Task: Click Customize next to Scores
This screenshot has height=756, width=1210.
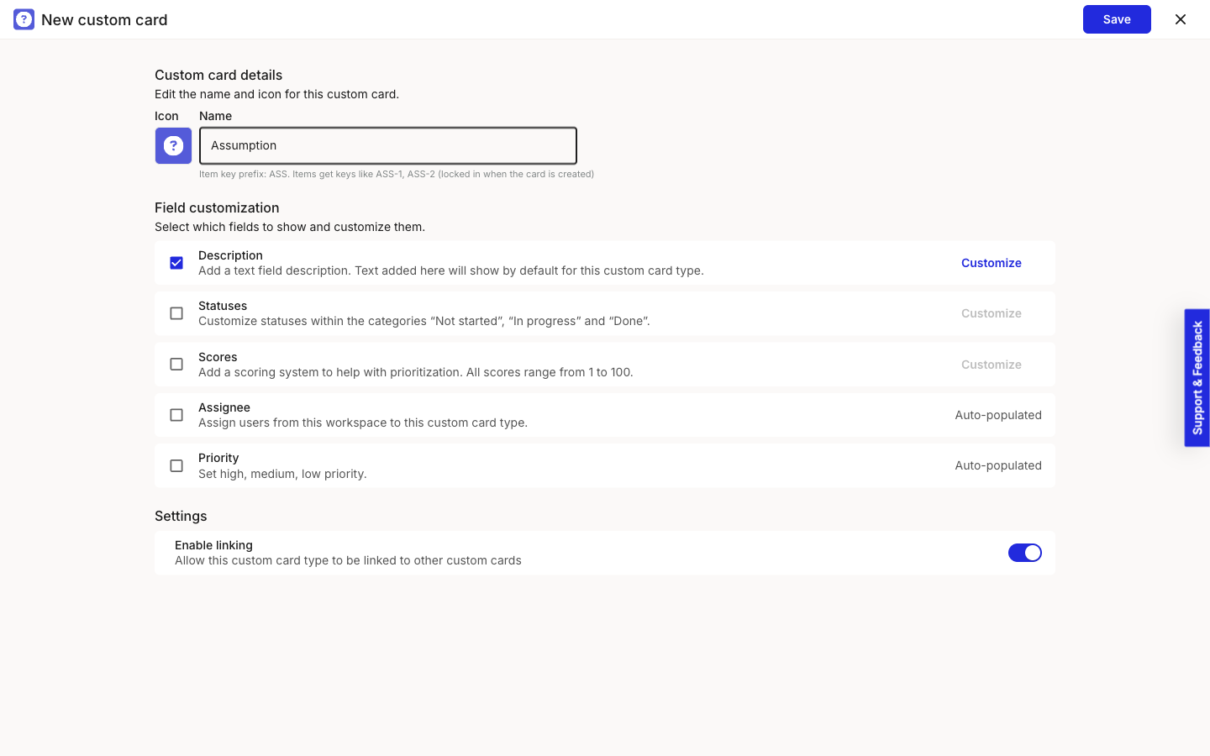Action: click(992, 365)
